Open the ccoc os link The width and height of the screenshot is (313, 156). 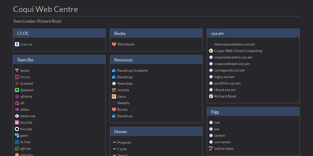[x=26, y=44]
